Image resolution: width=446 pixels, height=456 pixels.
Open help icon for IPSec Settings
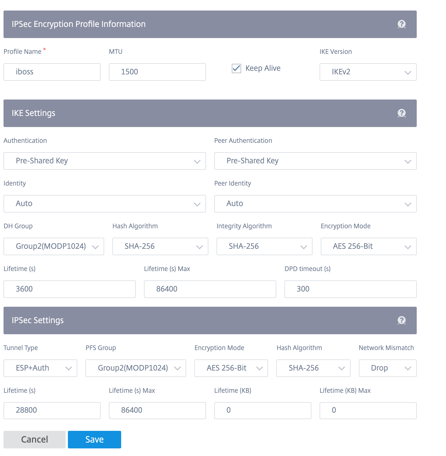click(402, 320)
